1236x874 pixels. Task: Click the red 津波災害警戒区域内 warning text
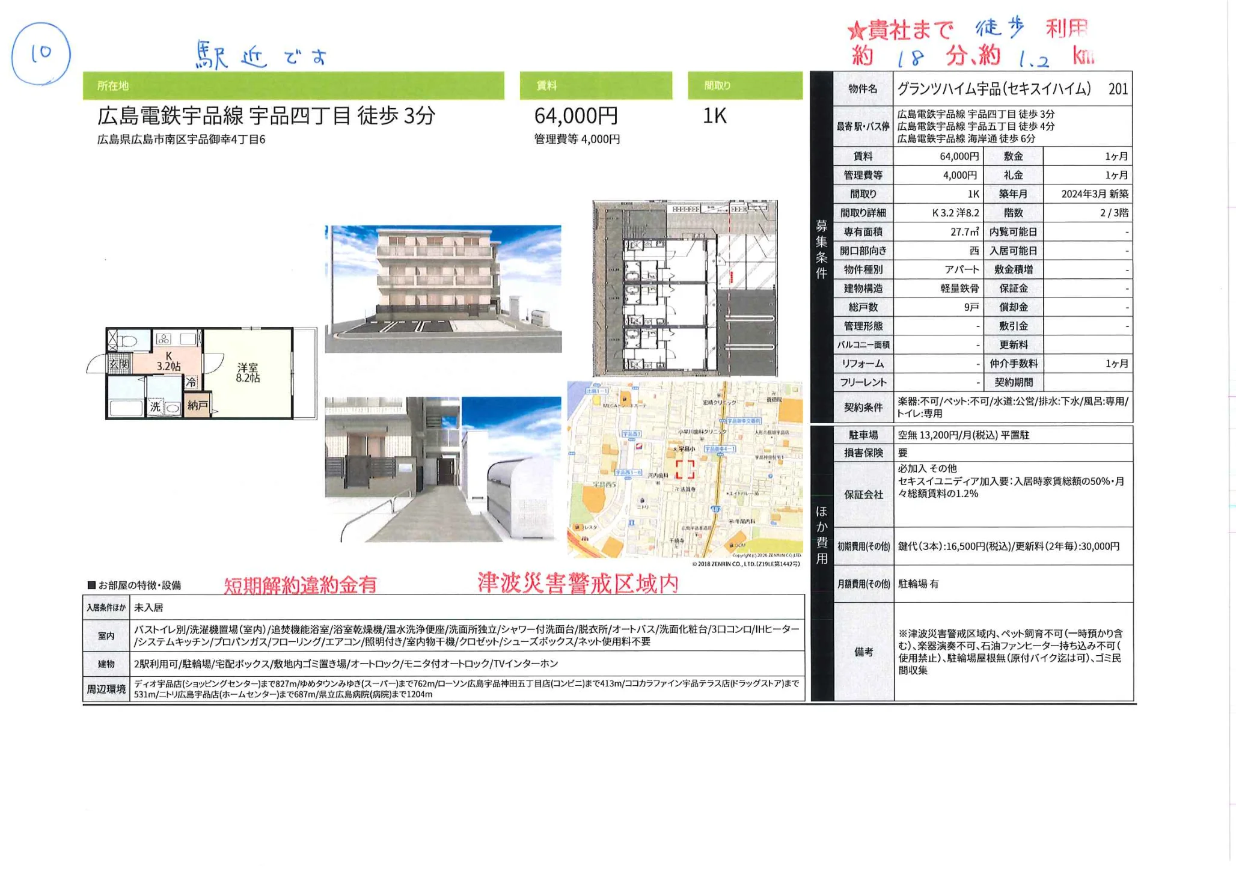click(x=578, y=583)
